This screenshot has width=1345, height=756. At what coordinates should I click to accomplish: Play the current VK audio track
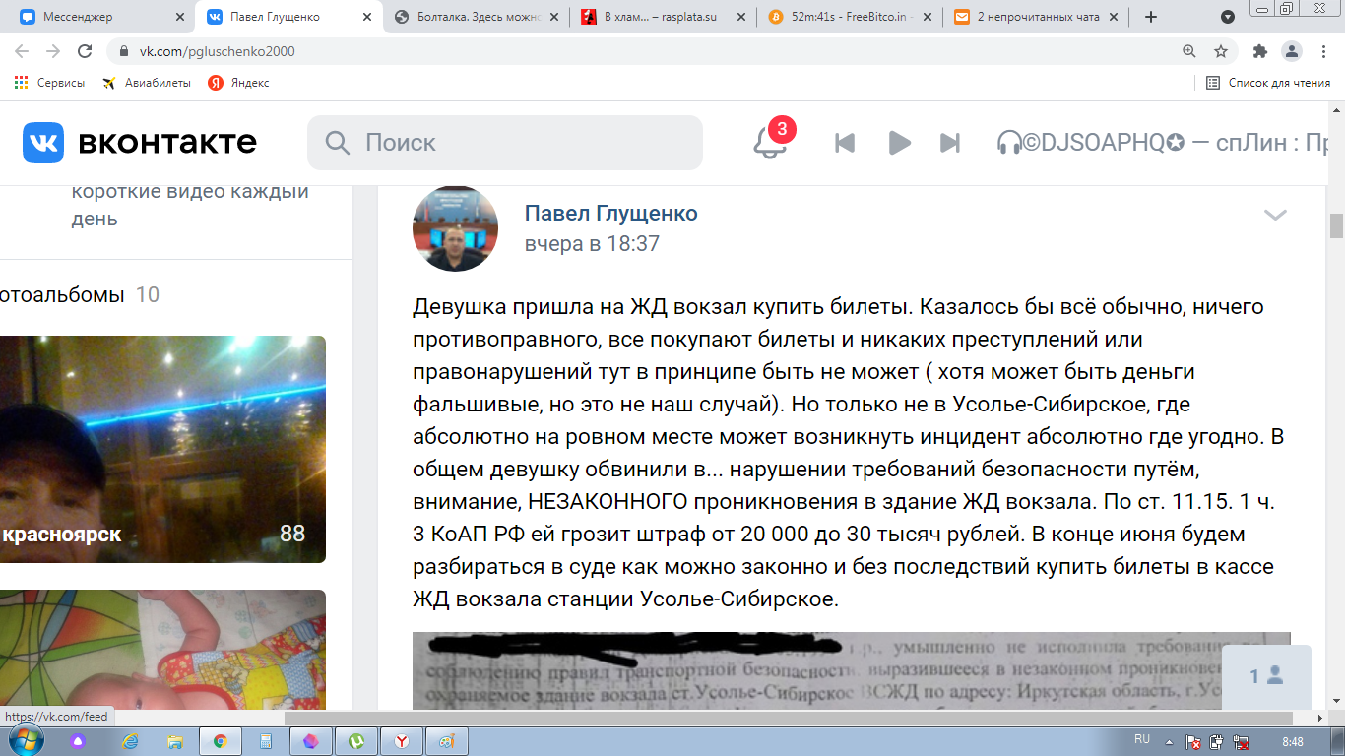(899, 143)
